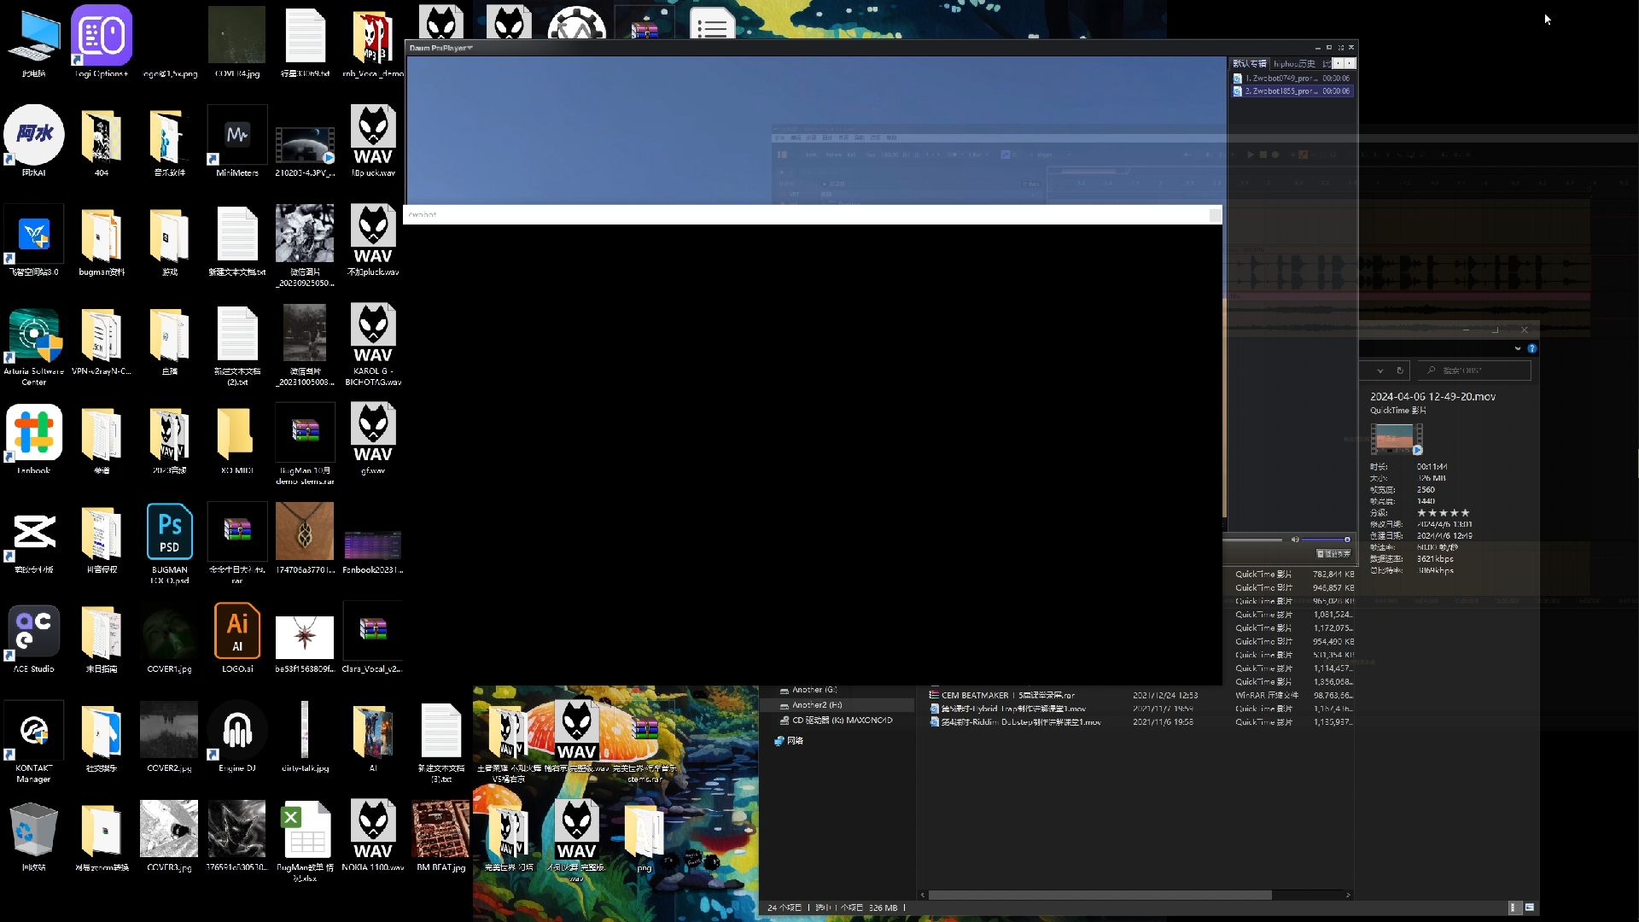Select CD 驱动器 (K:) MAXONC4D in tree

click(836, 721)
